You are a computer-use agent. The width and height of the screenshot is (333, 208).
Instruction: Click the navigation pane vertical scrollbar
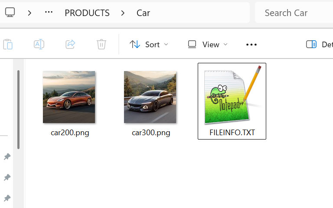pos(18,108)
